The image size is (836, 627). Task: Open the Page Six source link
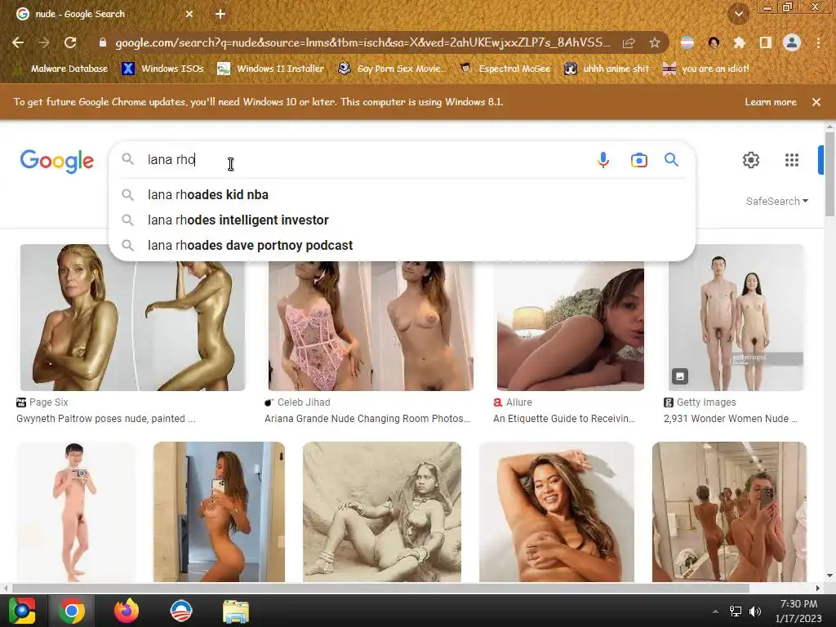pyautogui.click(x=42, y=402)
